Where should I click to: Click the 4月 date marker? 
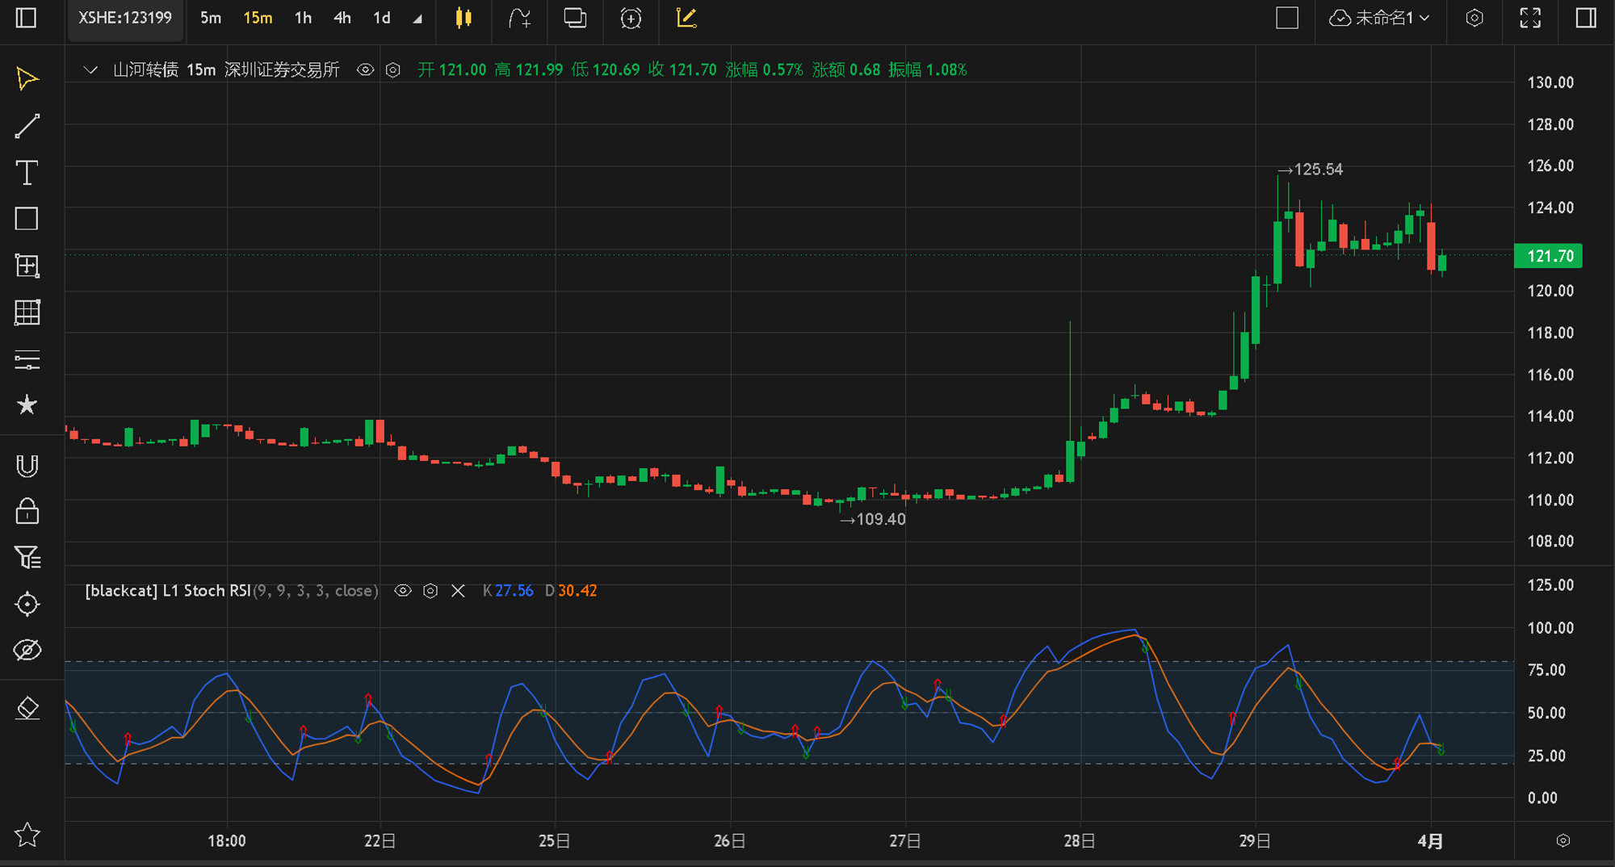click(1430, 841)
